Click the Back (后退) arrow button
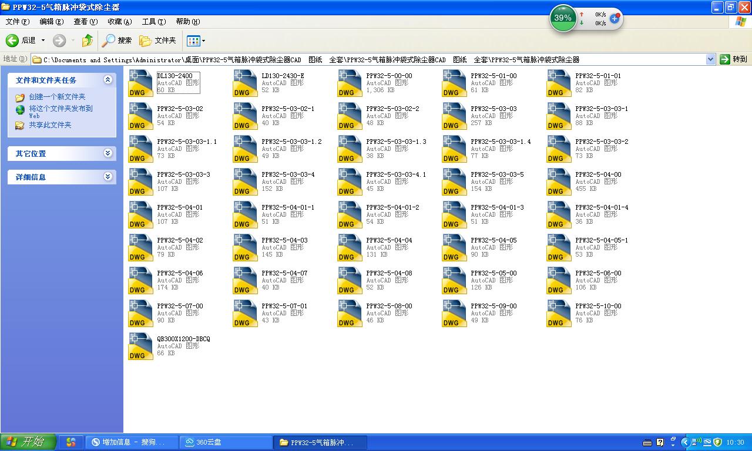The image size is (752, 451). click(21, 41)
